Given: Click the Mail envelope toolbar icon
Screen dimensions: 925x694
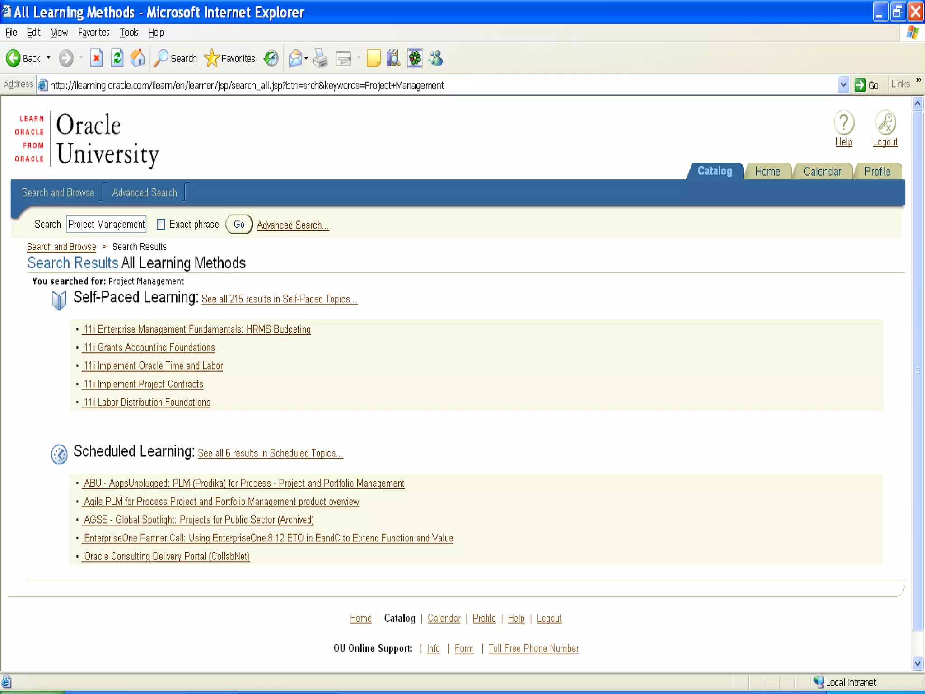Looking at the screenshot, I should [x=295, y=58].
